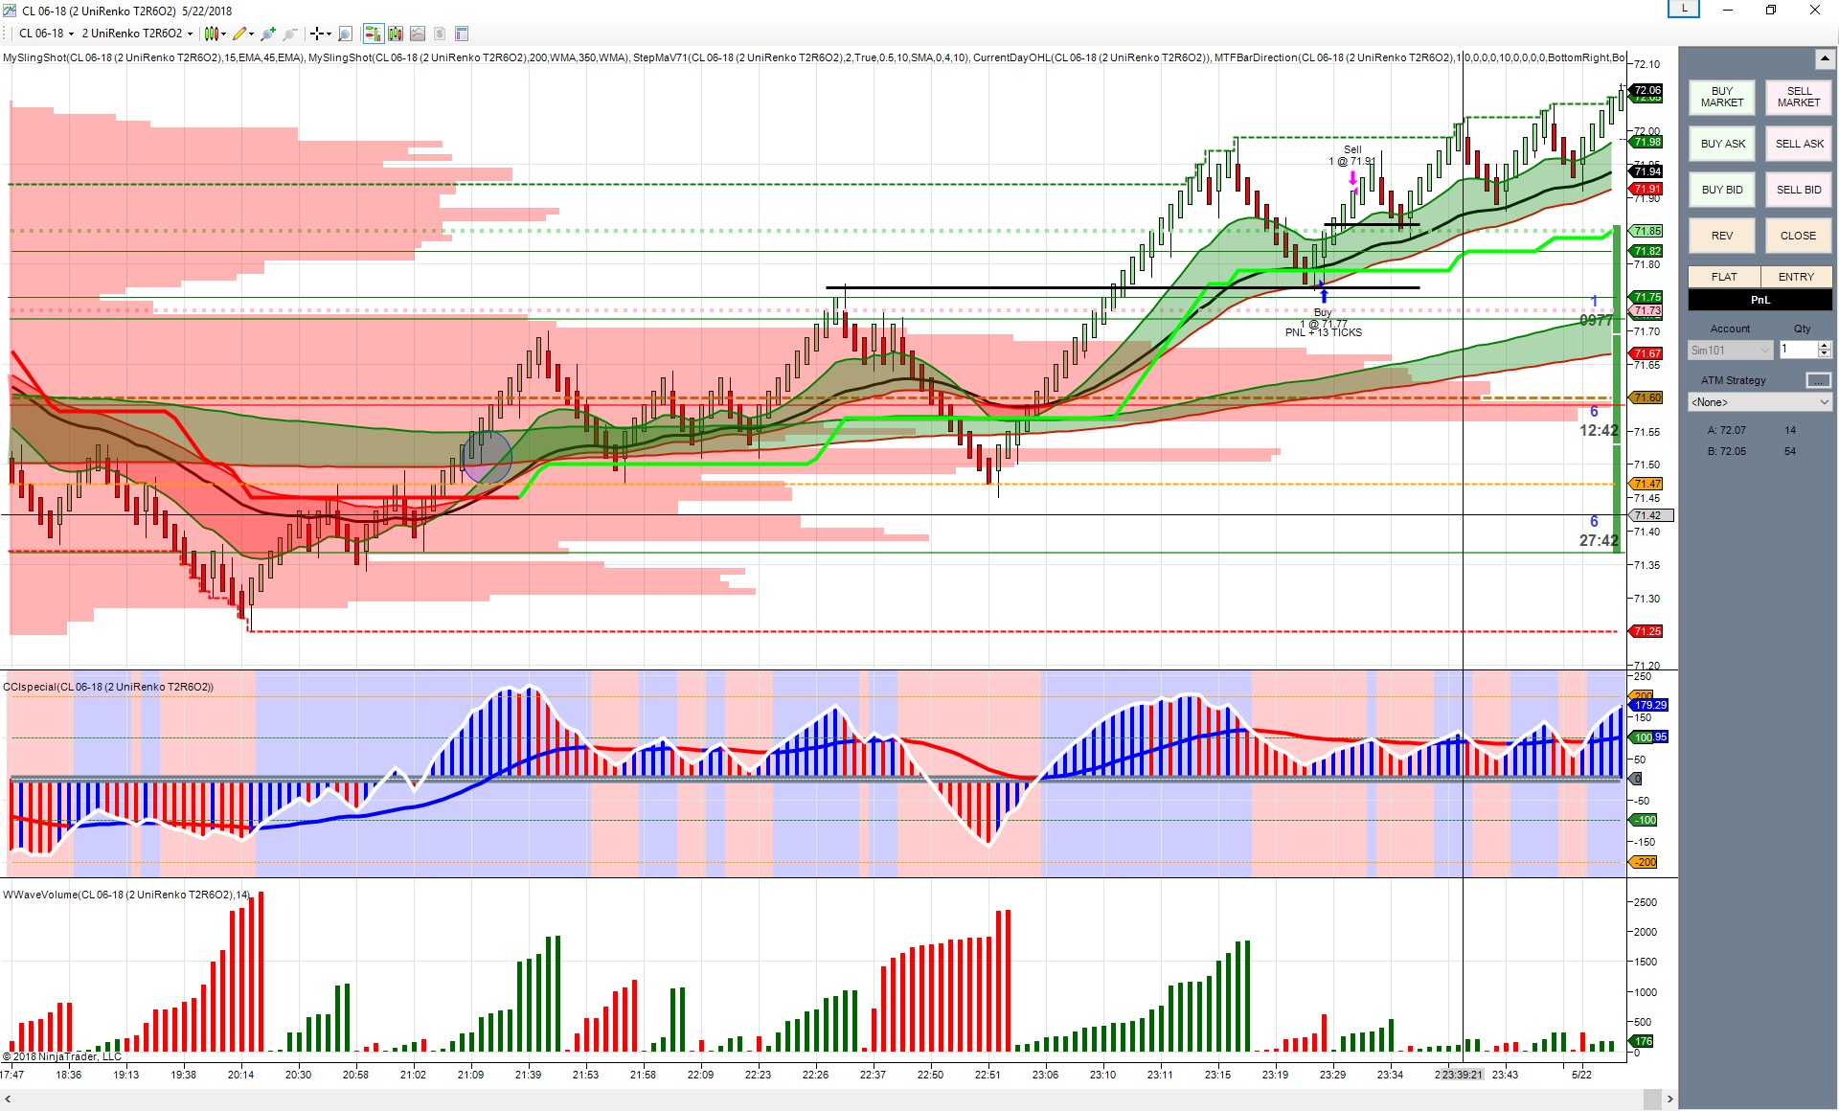Image resolution: width=1839 pixels, height=1111 pixels.
Task: Open the Properties window icon
Action: (462, 34)
